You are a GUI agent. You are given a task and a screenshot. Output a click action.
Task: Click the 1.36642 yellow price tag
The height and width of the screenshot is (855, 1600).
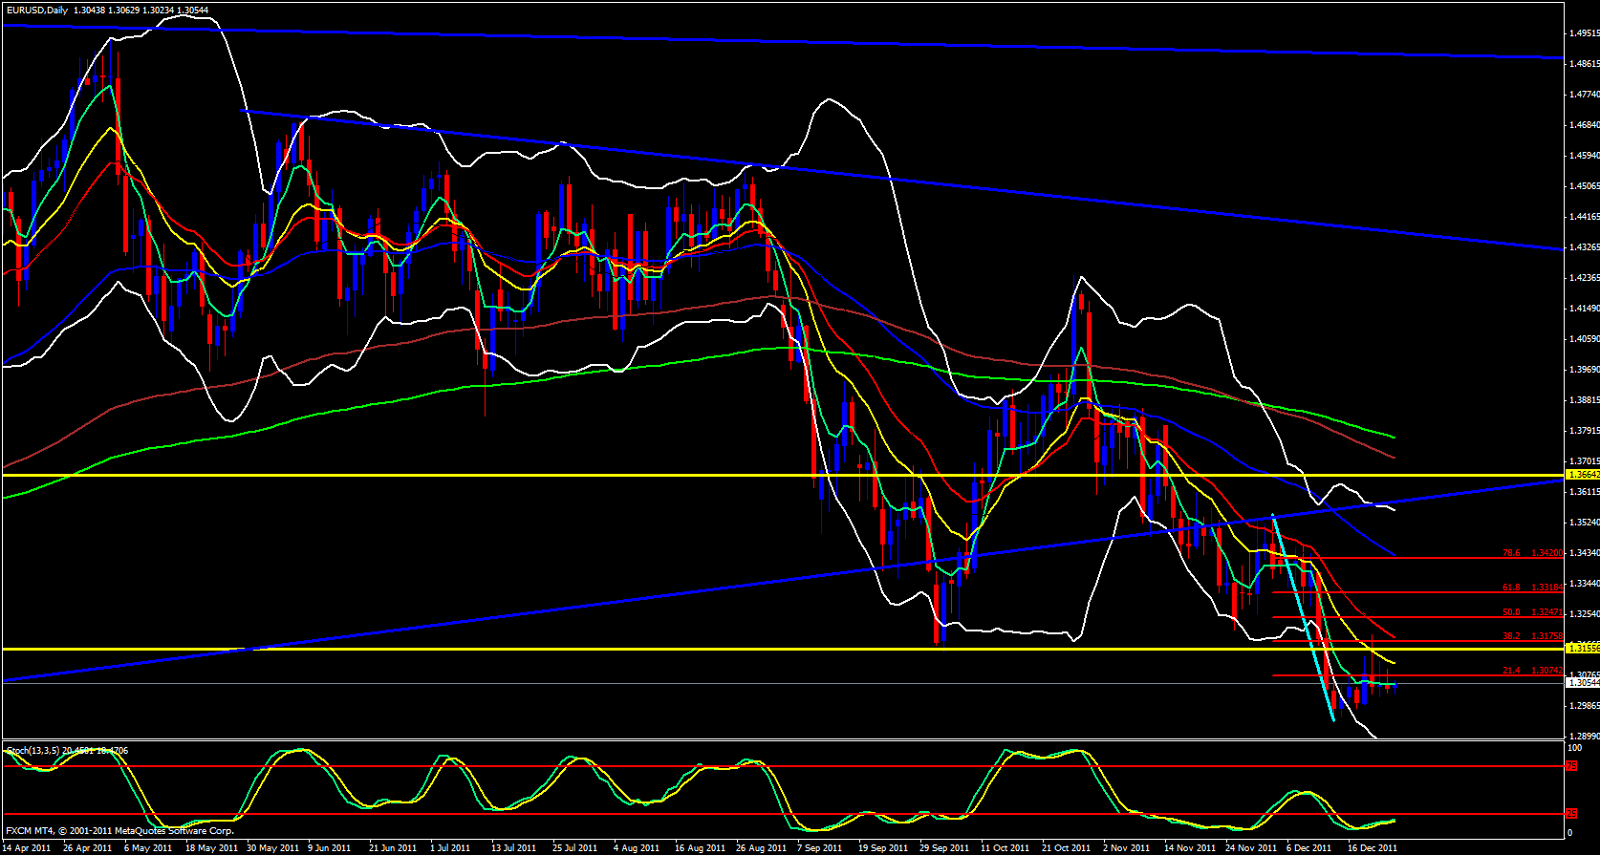(1582, 474)
